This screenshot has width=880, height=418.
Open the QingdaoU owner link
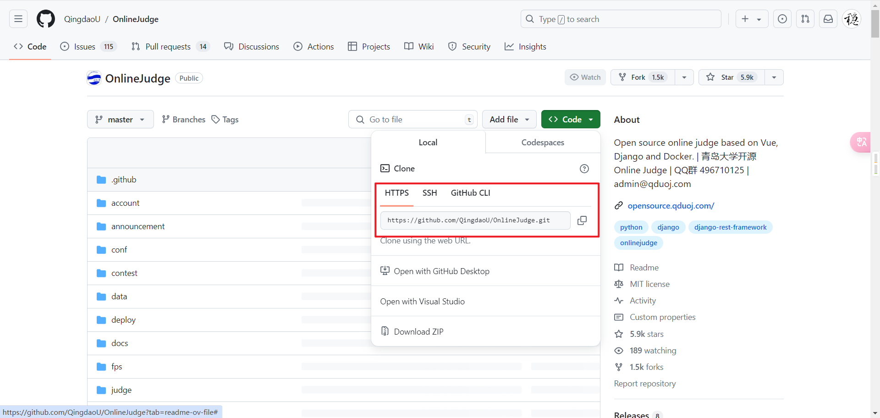tap(82, 19)
